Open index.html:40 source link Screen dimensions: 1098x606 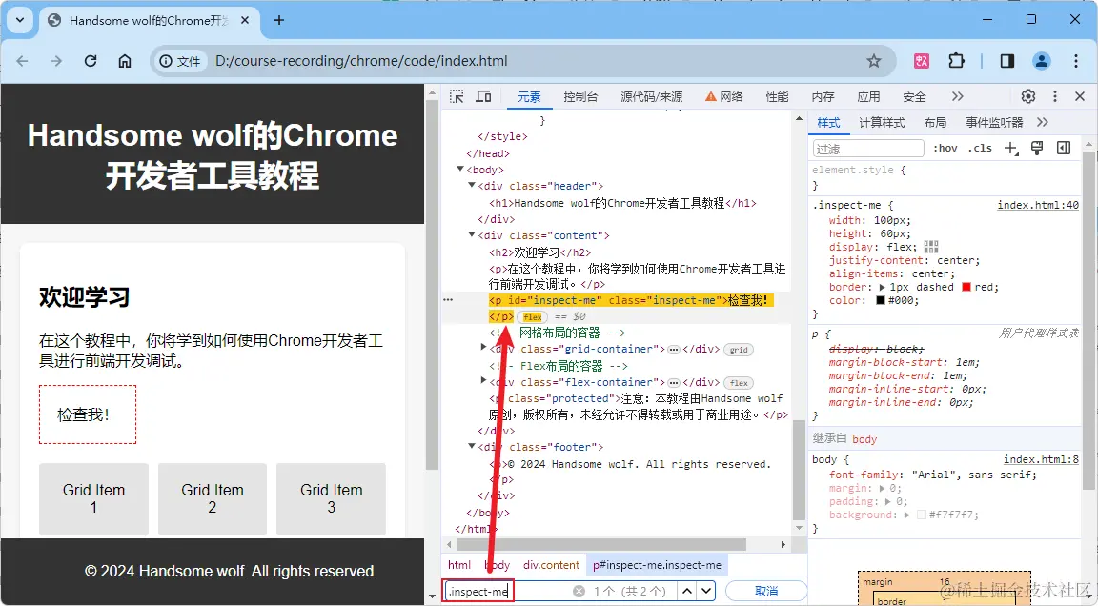point(1038,205)
